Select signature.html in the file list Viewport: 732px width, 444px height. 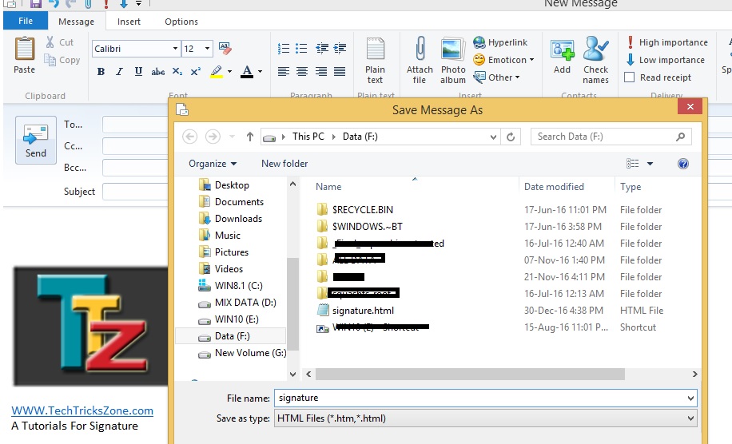click(x=363, y=311)
